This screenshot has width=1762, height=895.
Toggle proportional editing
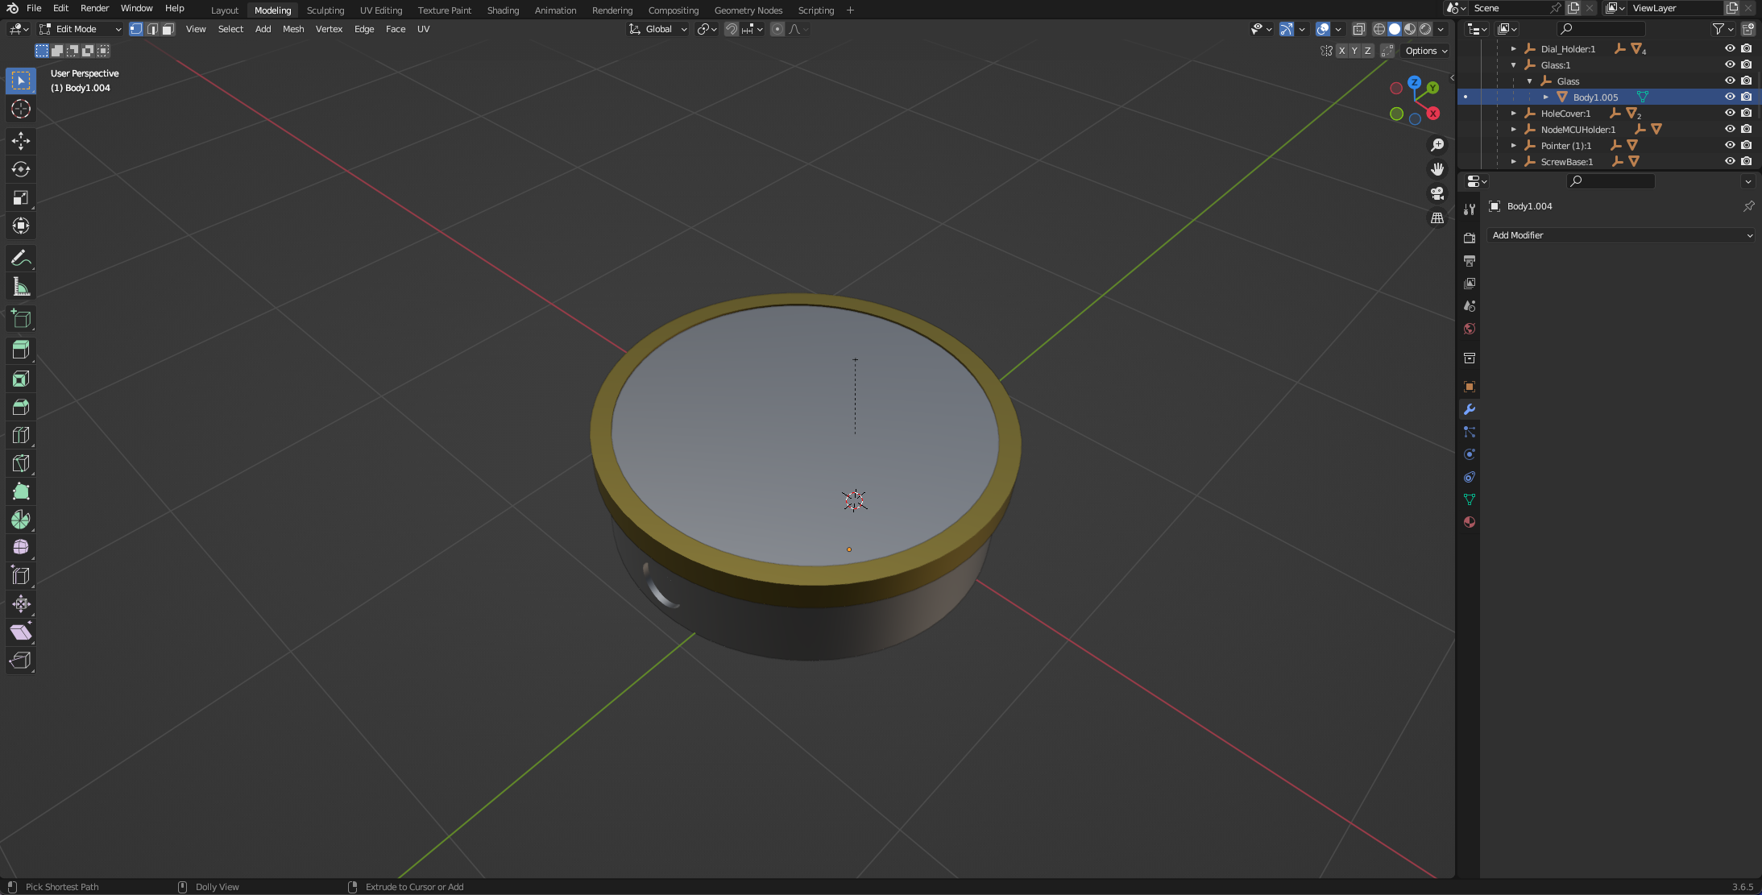point(777,29)
